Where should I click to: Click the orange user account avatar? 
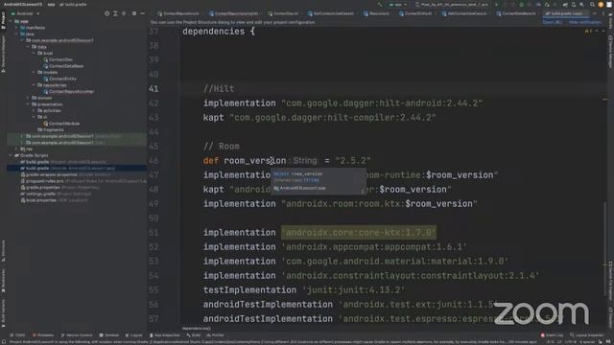(x=601, y=5)
